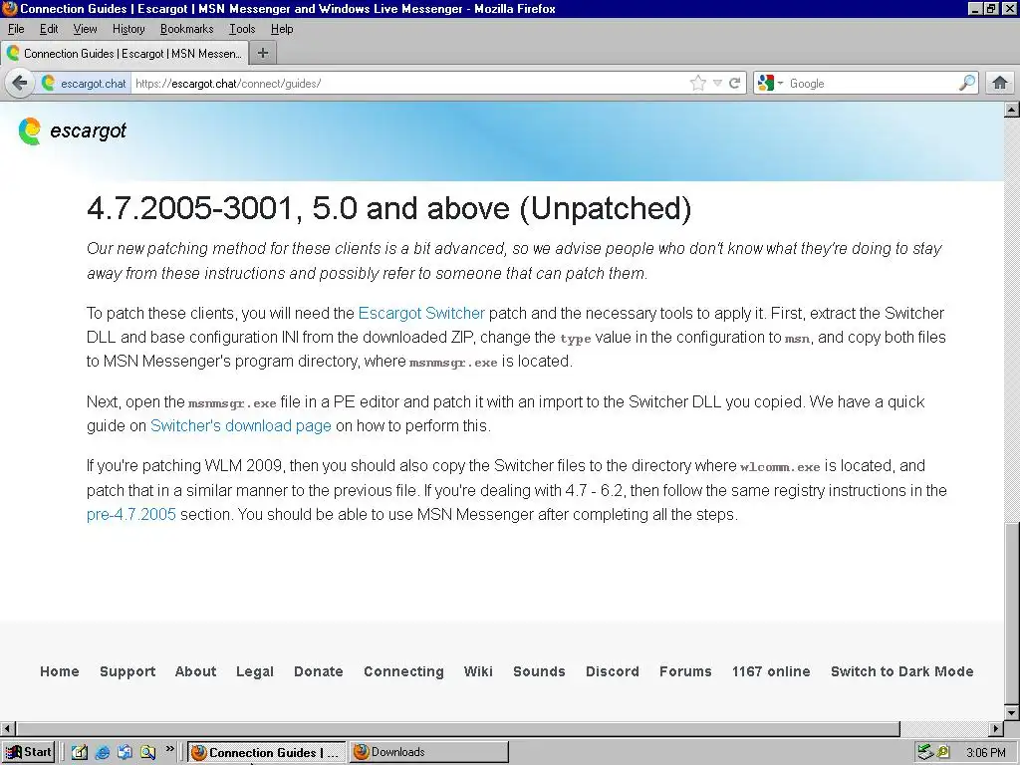Select the Connection Guides browser tab
The width and height of the screenshot is (1020, 765).
(125, 54)
